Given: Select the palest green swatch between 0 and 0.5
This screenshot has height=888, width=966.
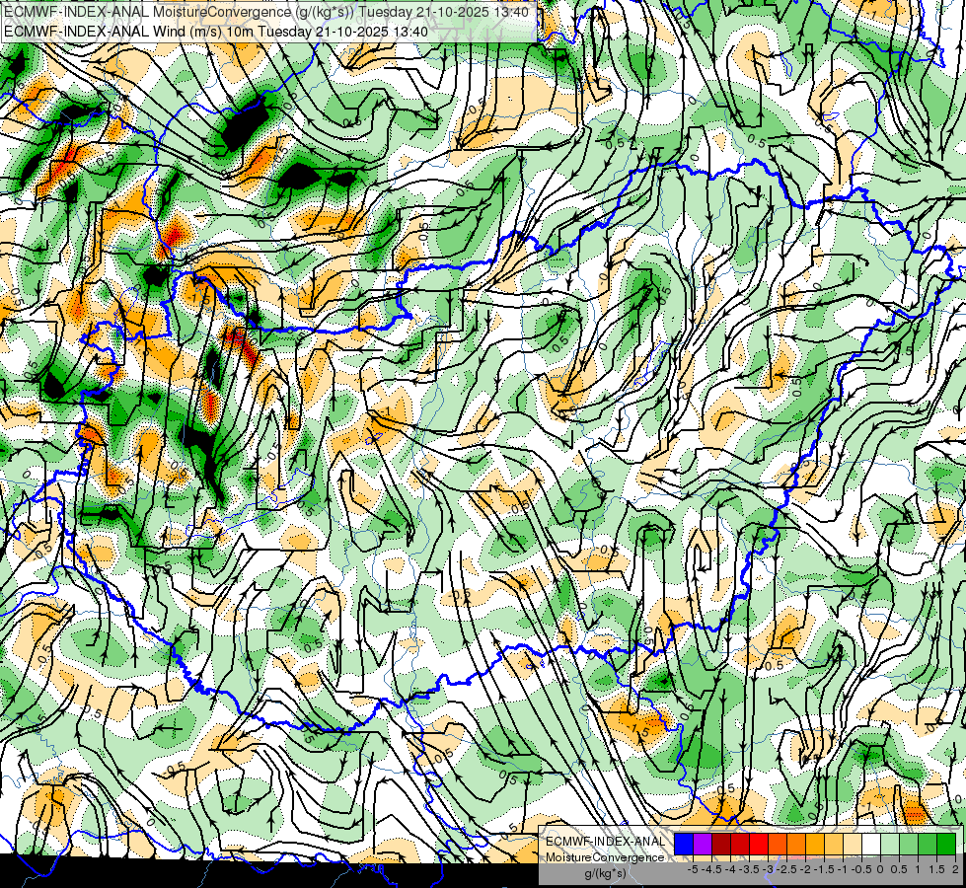Looking at the screenshot, I should [890, 845].
